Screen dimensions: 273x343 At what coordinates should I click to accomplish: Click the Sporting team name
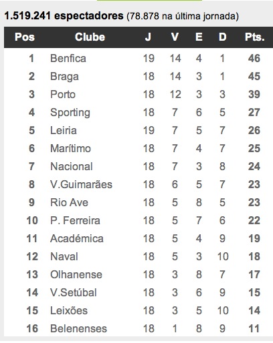click(70, 113)
